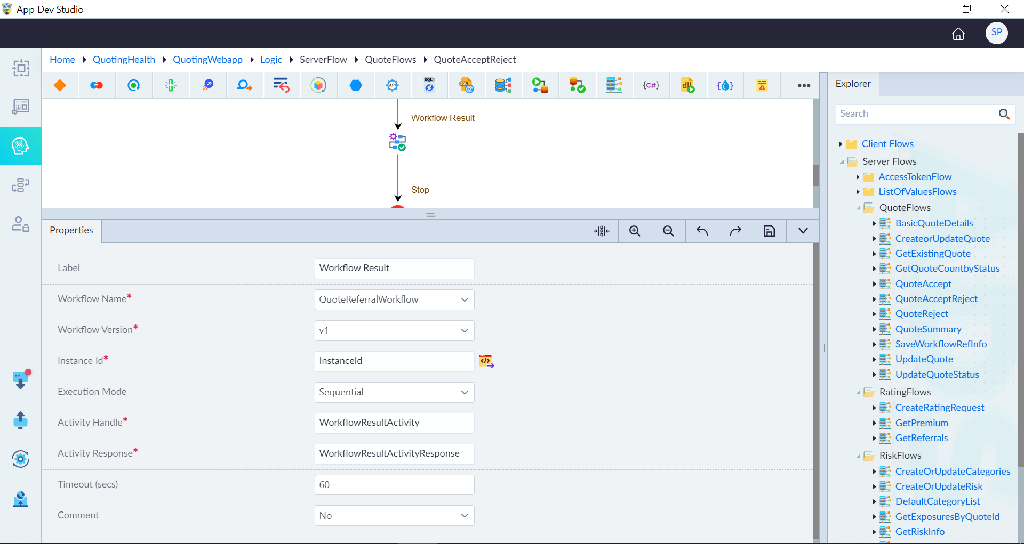The height and width of the screenshot is (544, 1024).
Task: Open the Comment dropdown
Action: click(x=394, y=516)
